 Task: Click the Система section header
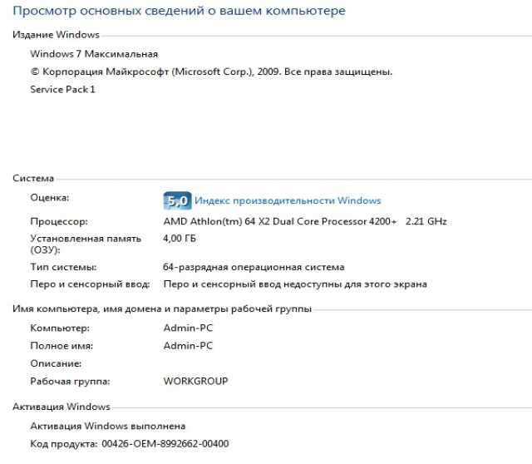[x=33, y=179]
